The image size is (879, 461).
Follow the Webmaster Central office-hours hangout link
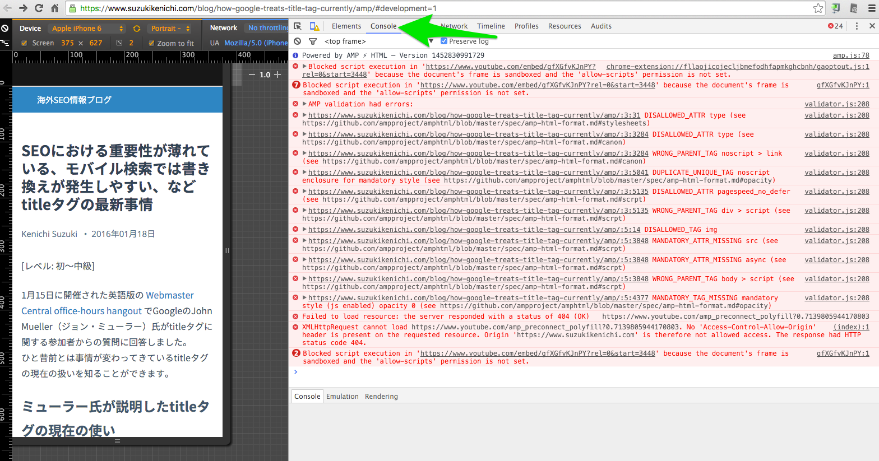click(x=108, y=303)
